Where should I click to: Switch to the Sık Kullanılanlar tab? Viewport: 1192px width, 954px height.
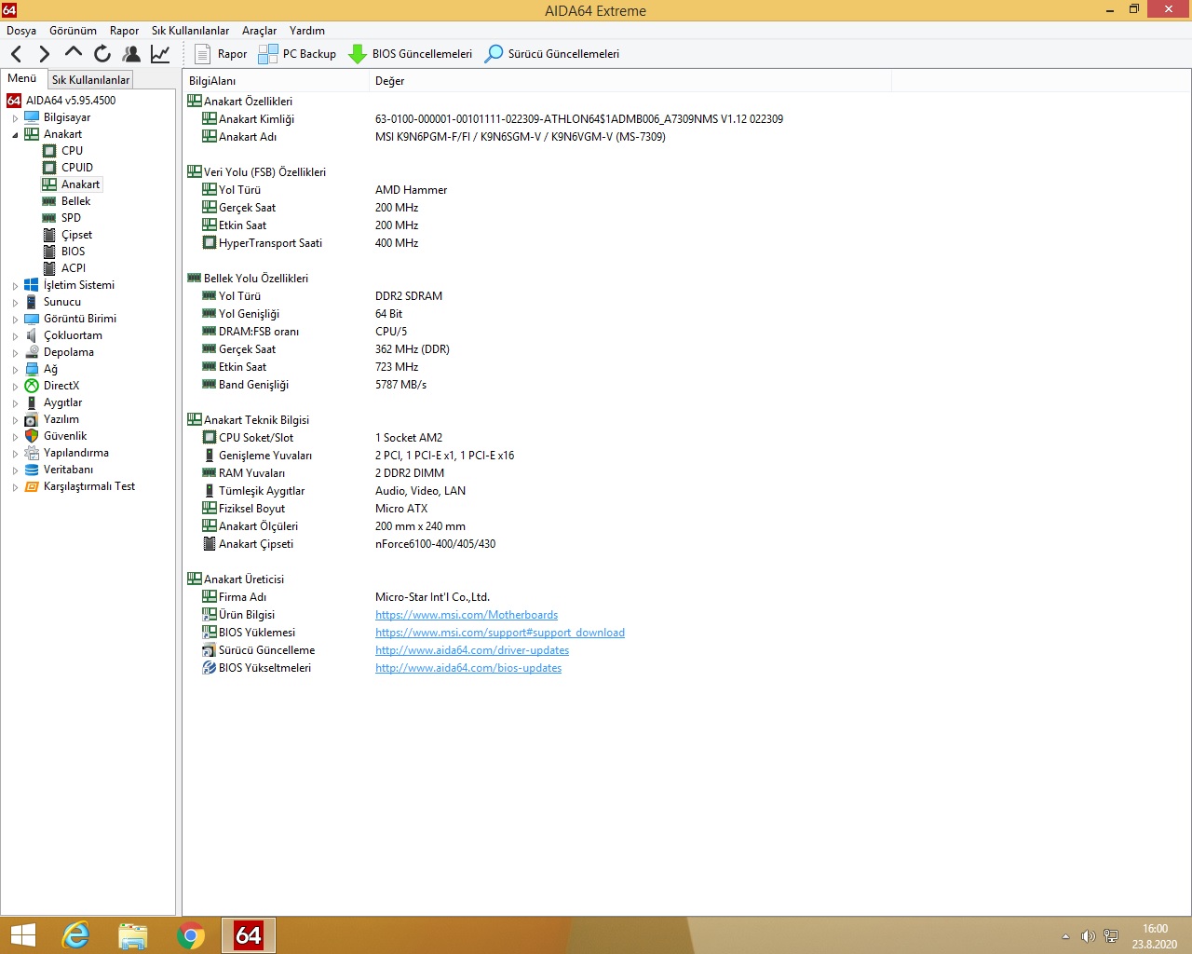click(90, 80)
